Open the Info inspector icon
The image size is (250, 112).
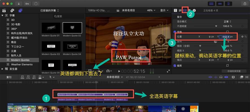[194, 10]
